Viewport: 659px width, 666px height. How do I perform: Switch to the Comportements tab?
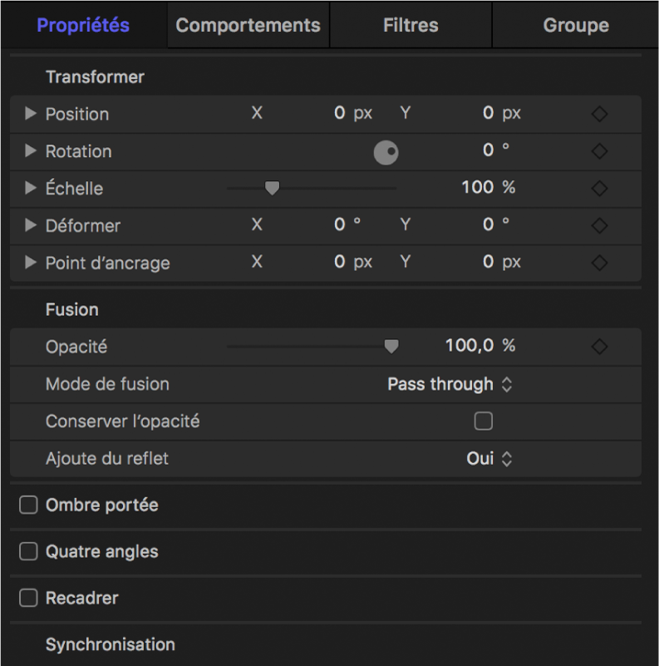click(248, 25)
